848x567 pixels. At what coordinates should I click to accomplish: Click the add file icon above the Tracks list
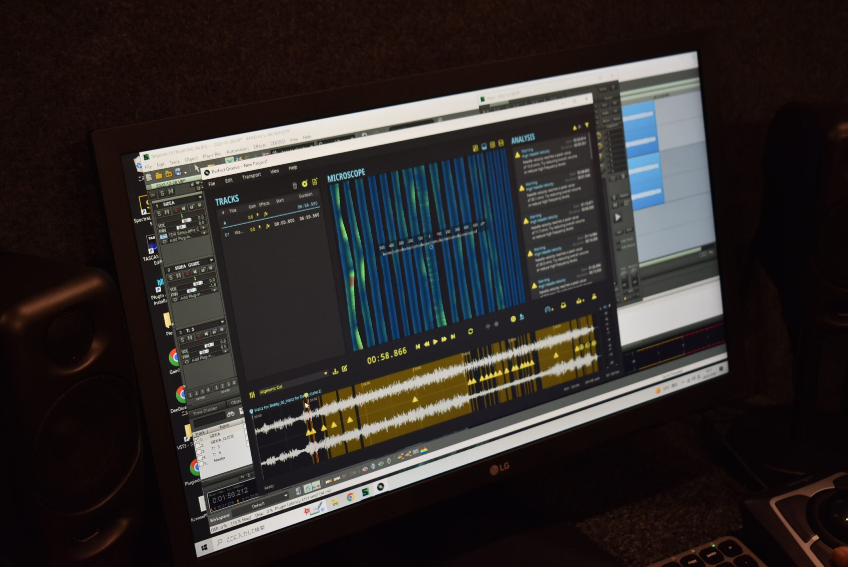[x=314, y=181]
